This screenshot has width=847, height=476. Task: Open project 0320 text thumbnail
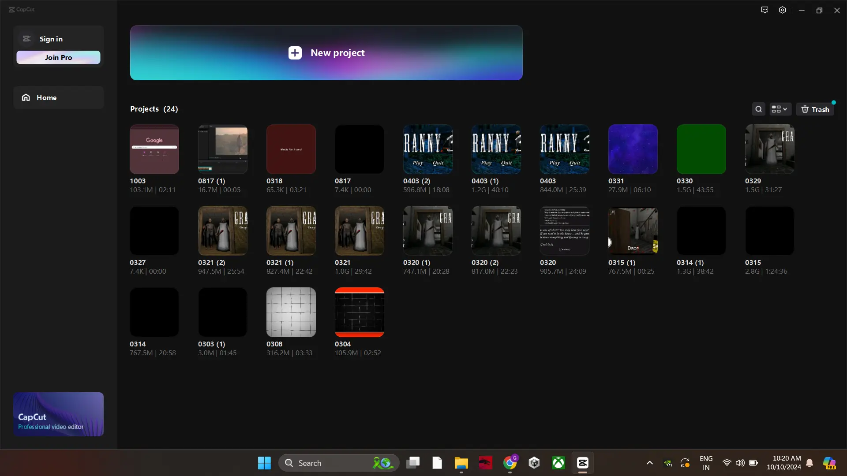565,231
